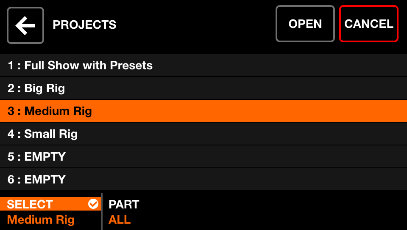
Task: Switch to the PART parameter label
Action: pos(124,204)
